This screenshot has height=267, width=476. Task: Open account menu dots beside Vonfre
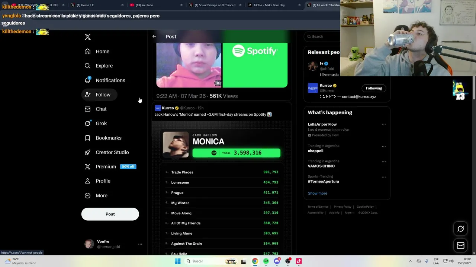tap(140, 244)
